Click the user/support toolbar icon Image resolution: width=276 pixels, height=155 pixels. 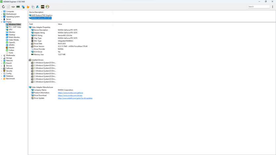38,7
